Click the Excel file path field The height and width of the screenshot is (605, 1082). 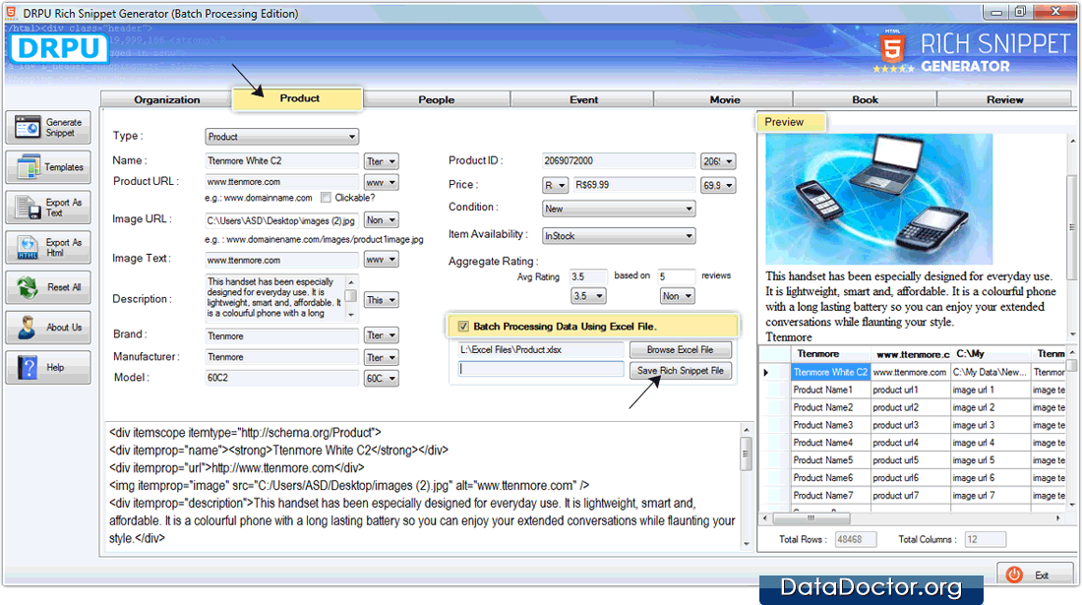point(541,350)
